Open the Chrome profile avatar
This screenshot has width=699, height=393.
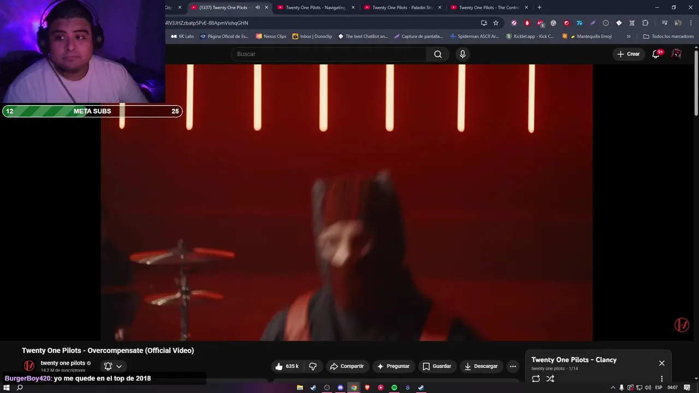click(678, 23)
